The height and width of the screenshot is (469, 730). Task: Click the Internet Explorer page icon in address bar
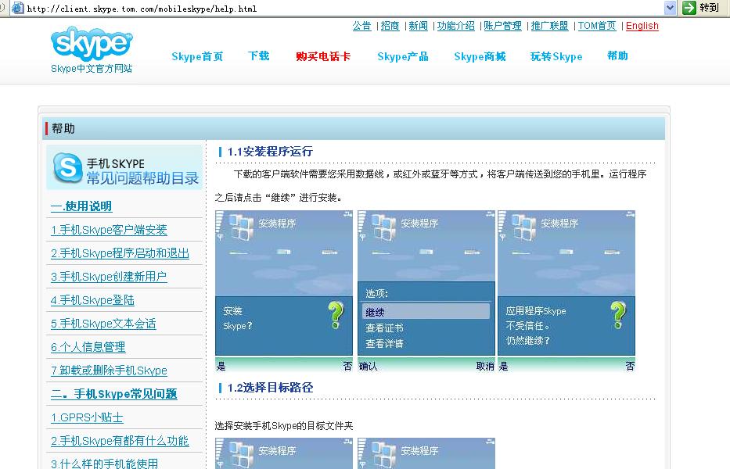pos(18,8)
